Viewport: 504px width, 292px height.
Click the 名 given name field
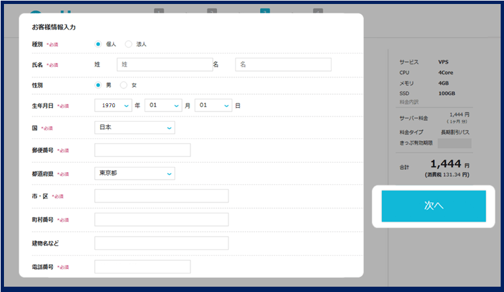coord(283,64)
